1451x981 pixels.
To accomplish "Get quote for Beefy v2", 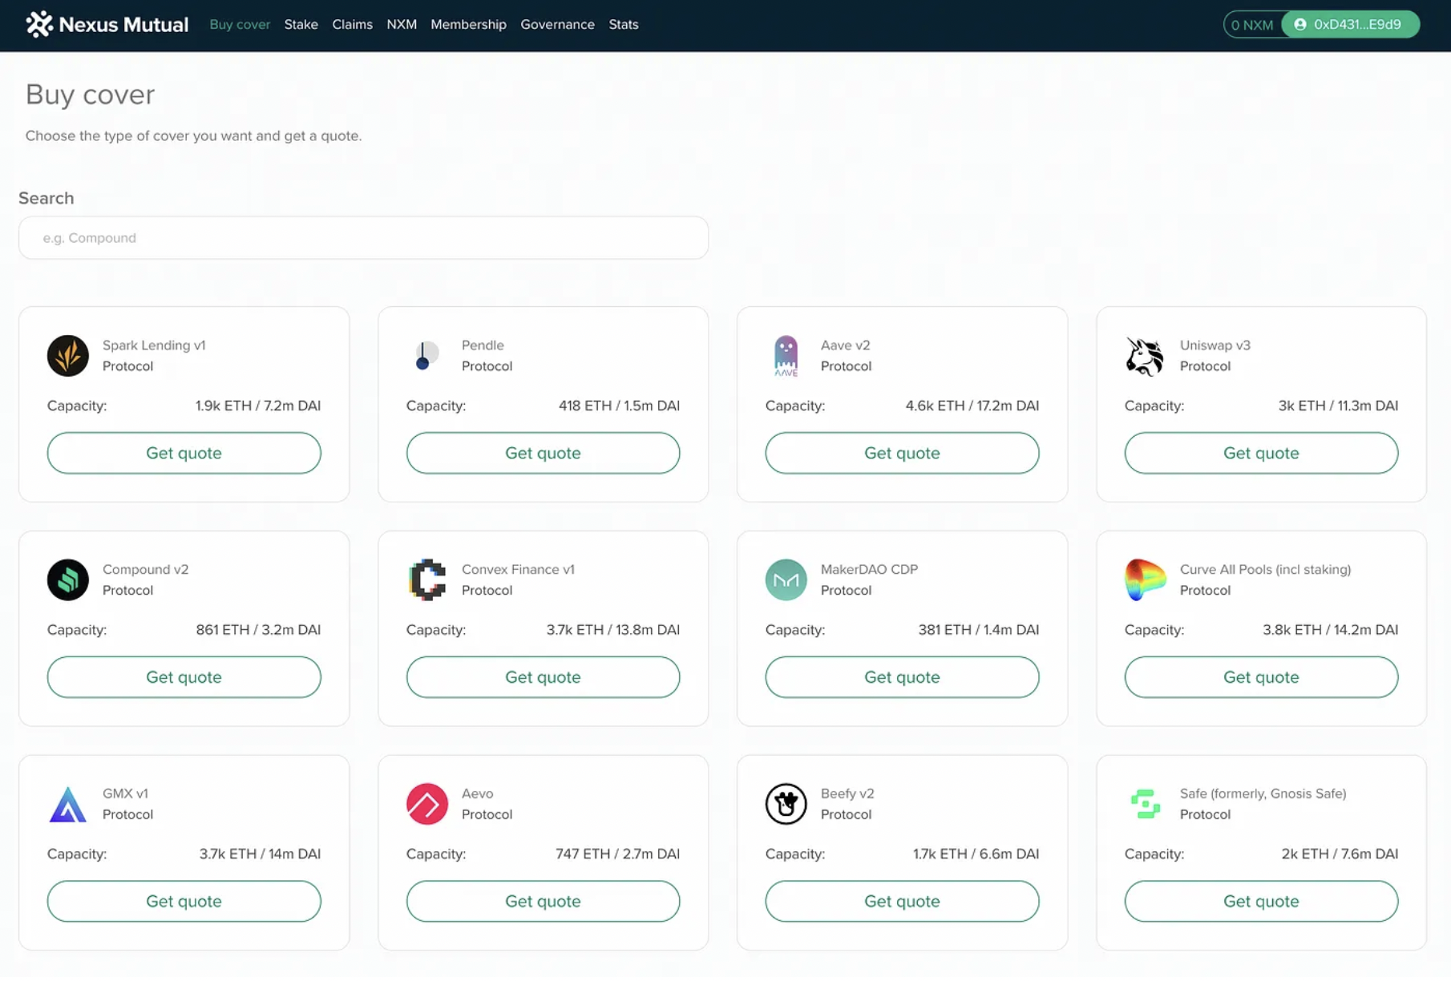I will (x=902, y=901).
